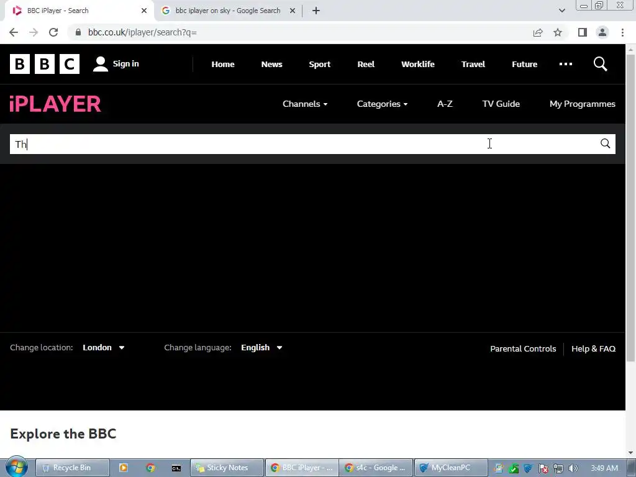This screenshot has width=636, height=477.
Task: Open the BBC header search magnifier
Action: click(601, 64)
